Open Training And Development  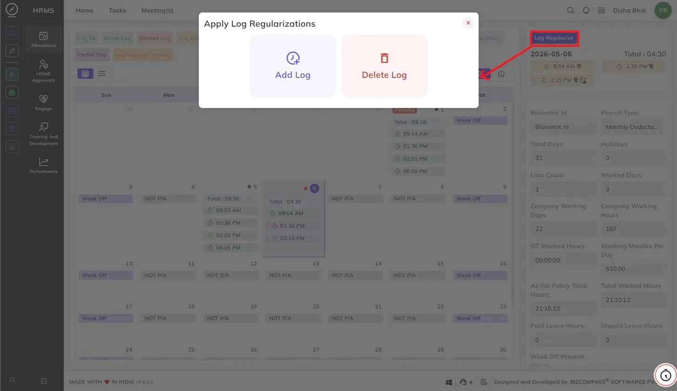pyautogui.click(x=43, y=134)
